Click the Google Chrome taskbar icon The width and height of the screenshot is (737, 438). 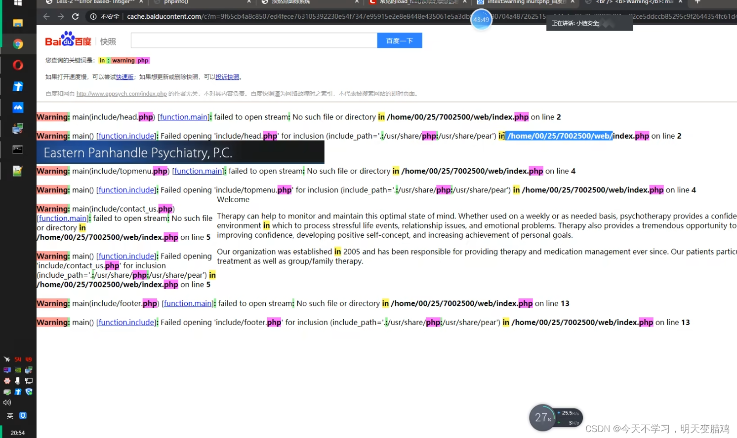(18, 44)
